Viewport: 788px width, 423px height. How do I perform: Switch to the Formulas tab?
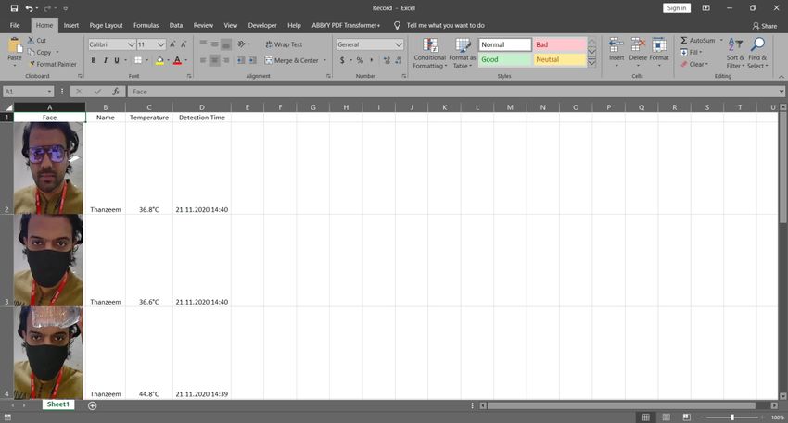[x=146, y=25]
